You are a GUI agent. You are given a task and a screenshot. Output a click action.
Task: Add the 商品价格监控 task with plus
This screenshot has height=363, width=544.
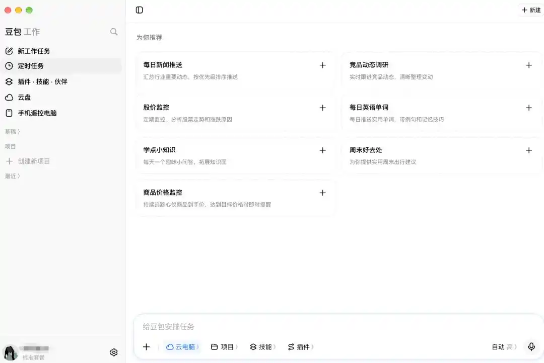point(323,193)
